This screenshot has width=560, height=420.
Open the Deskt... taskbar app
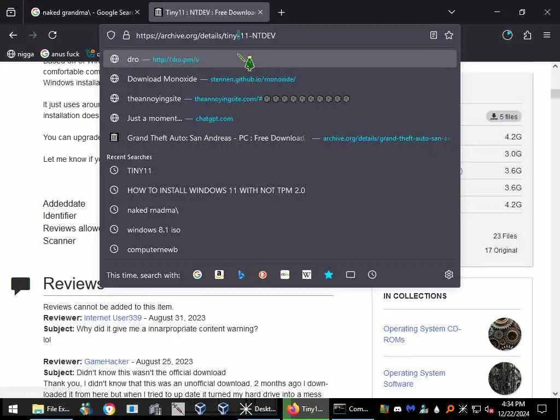258,409
